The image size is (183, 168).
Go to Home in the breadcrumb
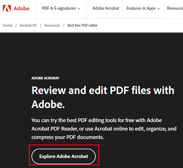7,25
